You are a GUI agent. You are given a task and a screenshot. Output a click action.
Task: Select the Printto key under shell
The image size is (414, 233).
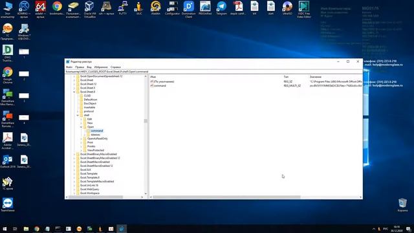point(91,146)
